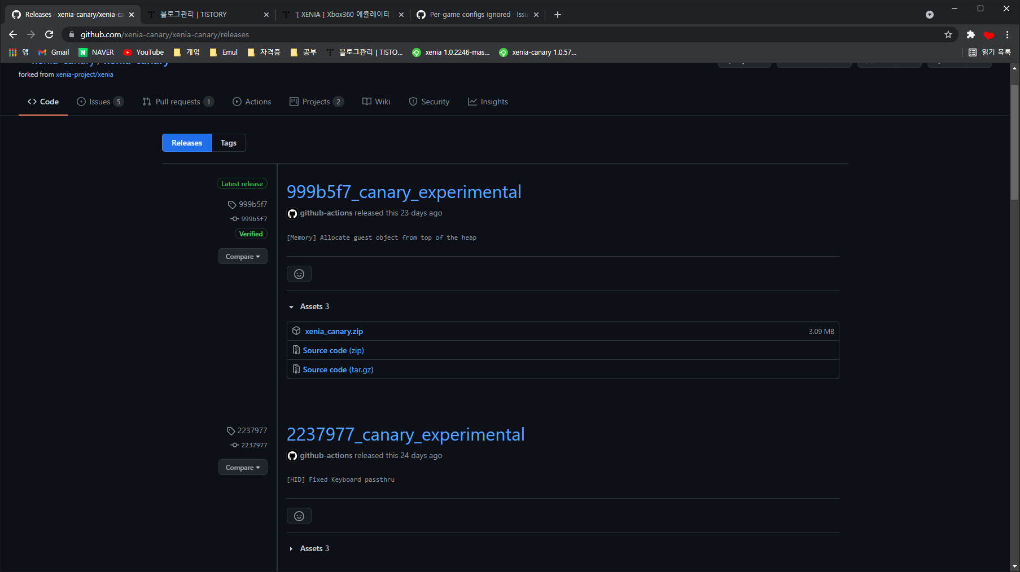
Task: Click the Latest release badge
Action: (x=242, y=184)
